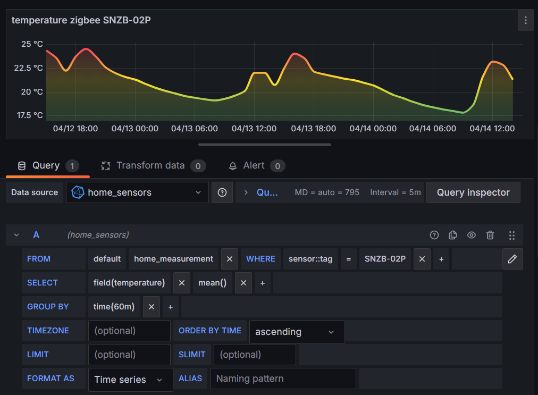
Task: Grab the query A drag handle dots
Action: (x=511, y=235)
